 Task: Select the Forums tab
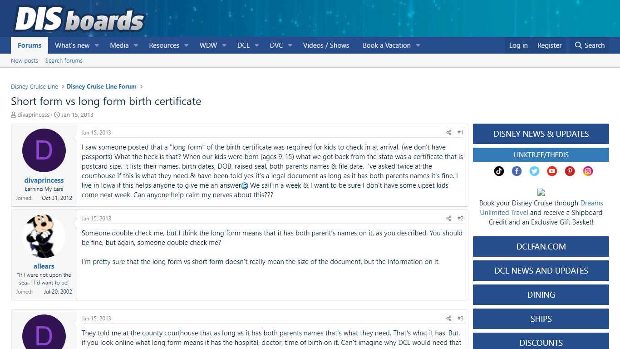[x=30, y=45]
